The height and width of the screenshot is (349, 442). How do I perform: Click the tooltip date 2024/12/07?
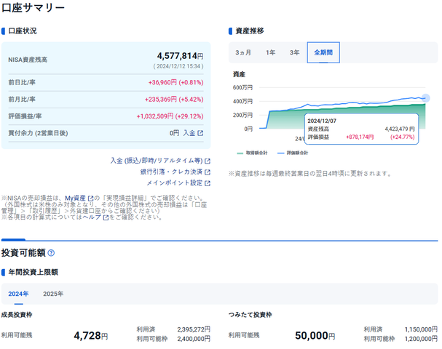[322, 121]
